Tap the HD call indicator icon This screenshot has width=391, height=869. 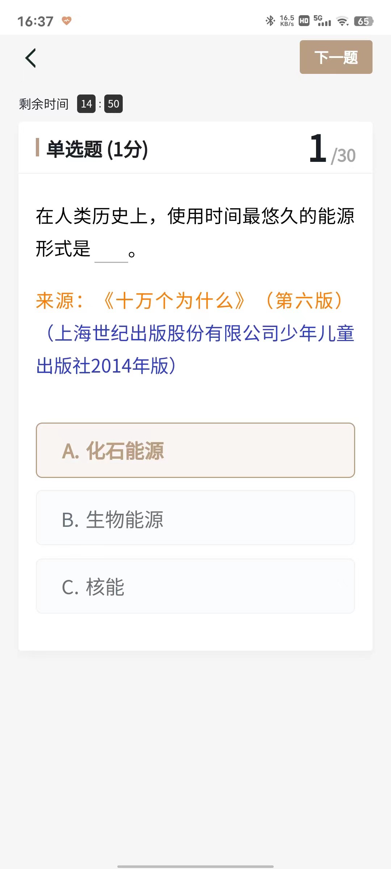click(x=304, y=21)
